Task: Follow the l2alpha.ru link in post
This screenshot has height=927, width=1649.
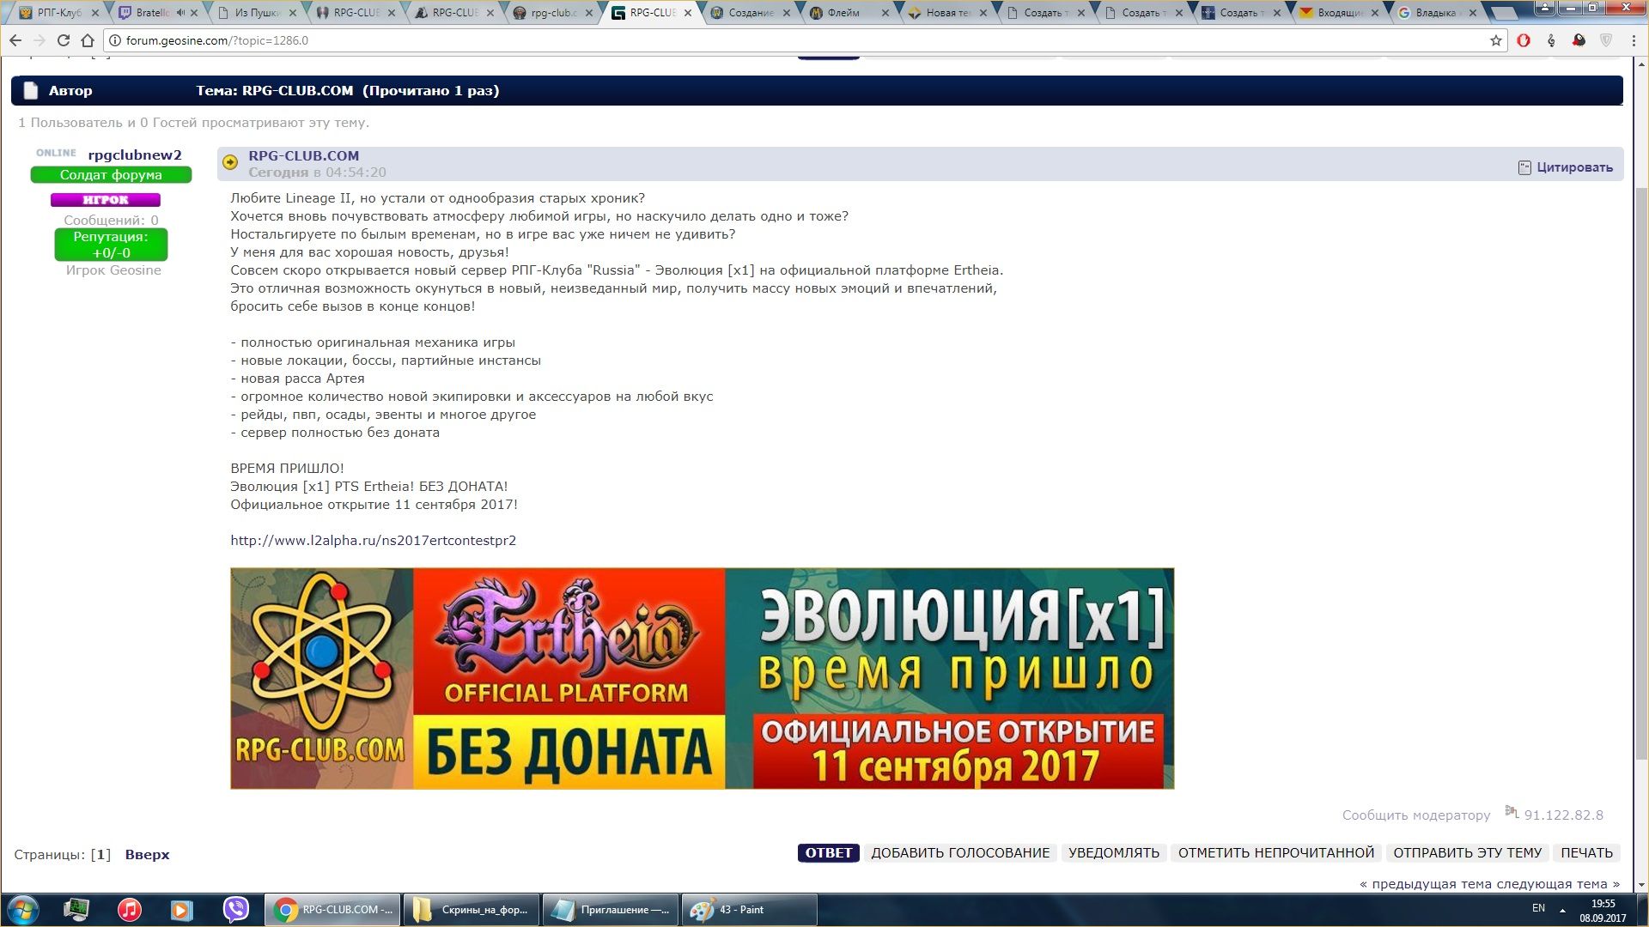Action: [373, 541]
